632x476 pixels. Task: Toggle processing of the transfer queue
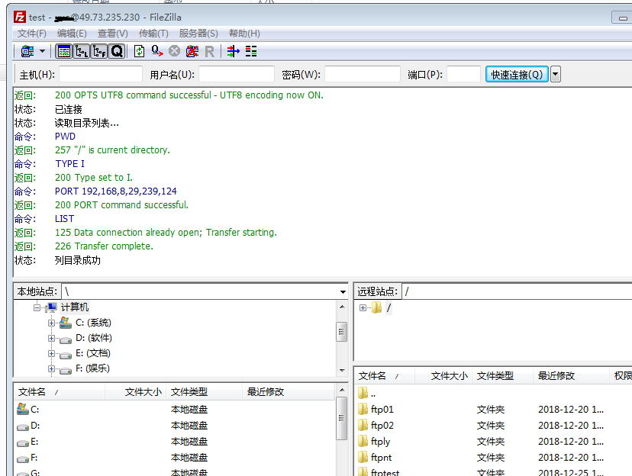[x=156, y=52]
